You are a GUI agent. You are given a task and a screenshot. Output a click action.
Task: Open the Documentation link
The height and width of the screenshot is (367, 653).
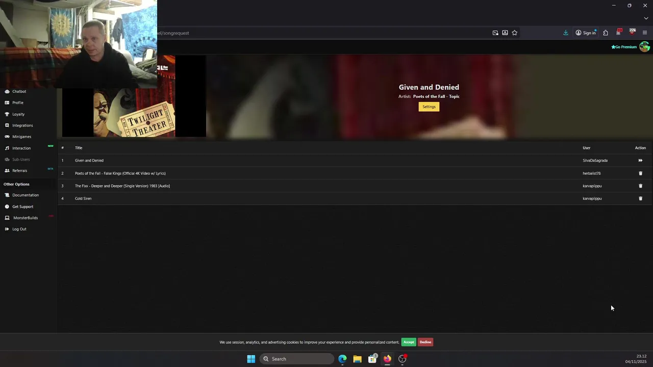click(26, 195)
